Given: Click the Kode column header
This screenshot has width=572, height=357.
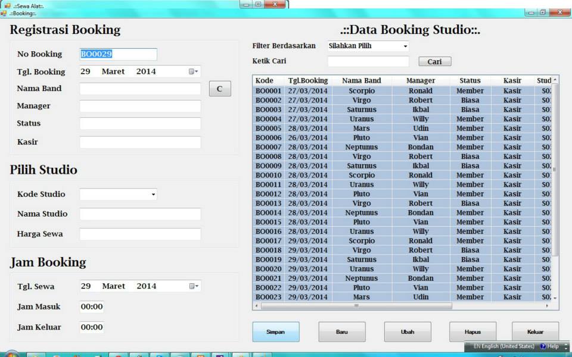Looking at the screenshot, I should 269,80.
